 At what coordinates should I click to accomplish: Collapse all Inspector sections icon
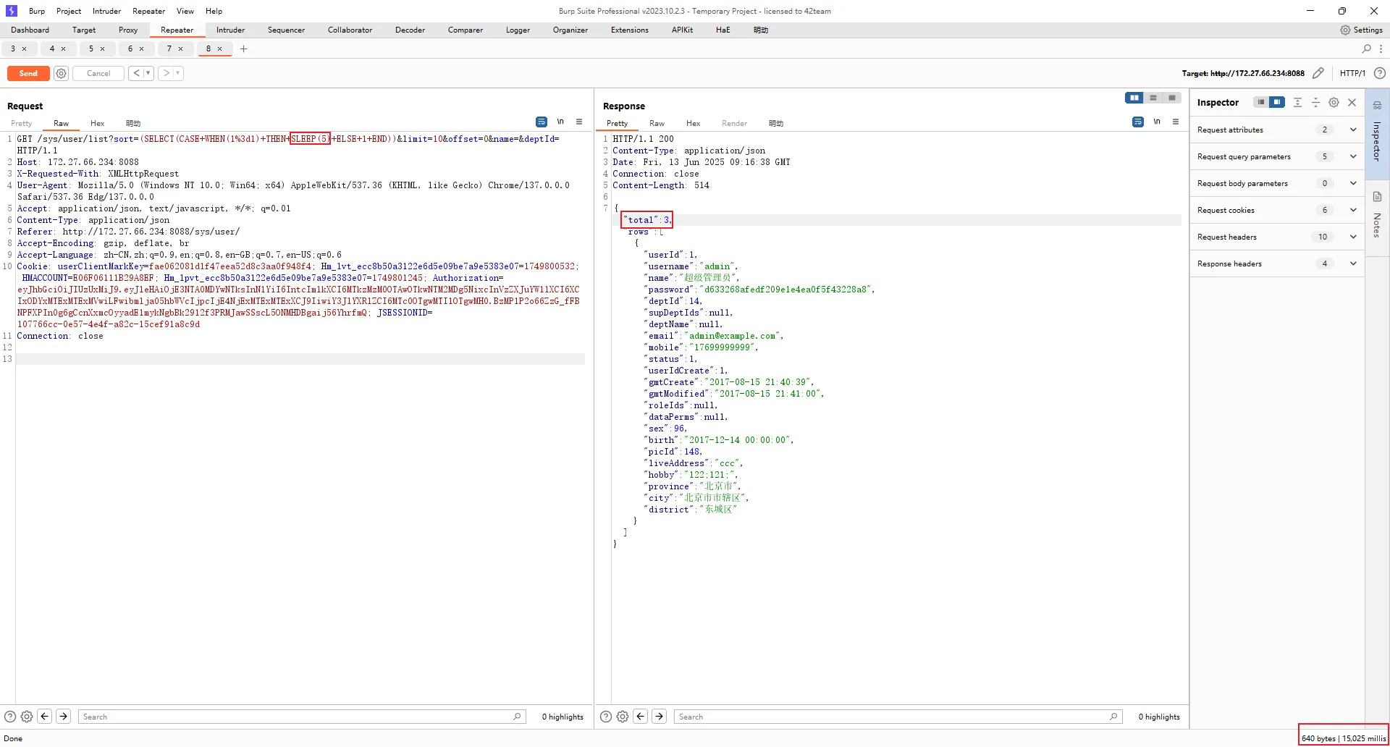pyautogui.click(x=1315, y=103)
